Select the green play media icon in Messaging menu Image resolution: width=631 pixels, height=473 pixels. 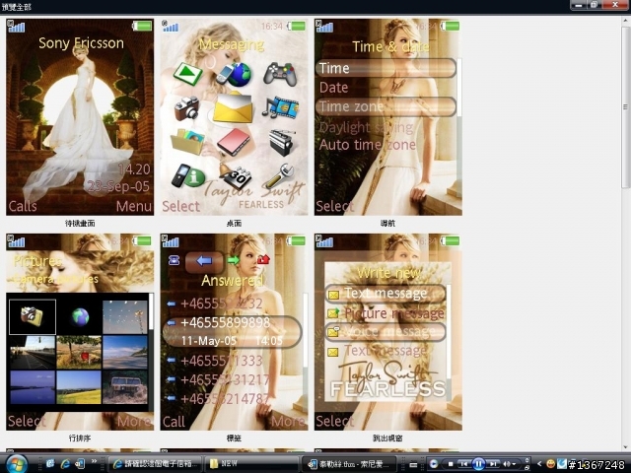click(x=187, y=74)
